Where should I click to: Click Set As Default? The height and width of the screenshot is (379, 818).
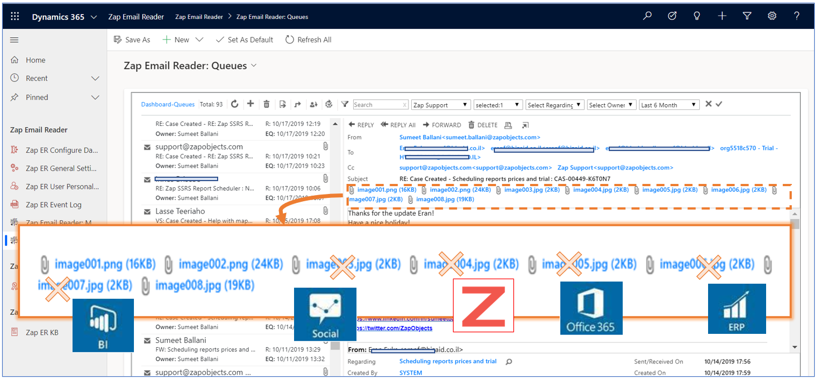pyautogui.click(x=244, y=40)
